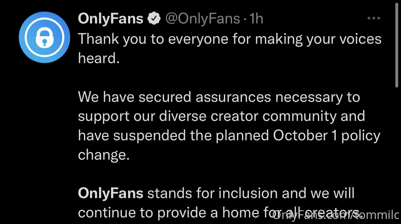The width and height of the screenshot is (401, 224).
Task: Click the word "change." in the tweet
Action: [103, 155]
